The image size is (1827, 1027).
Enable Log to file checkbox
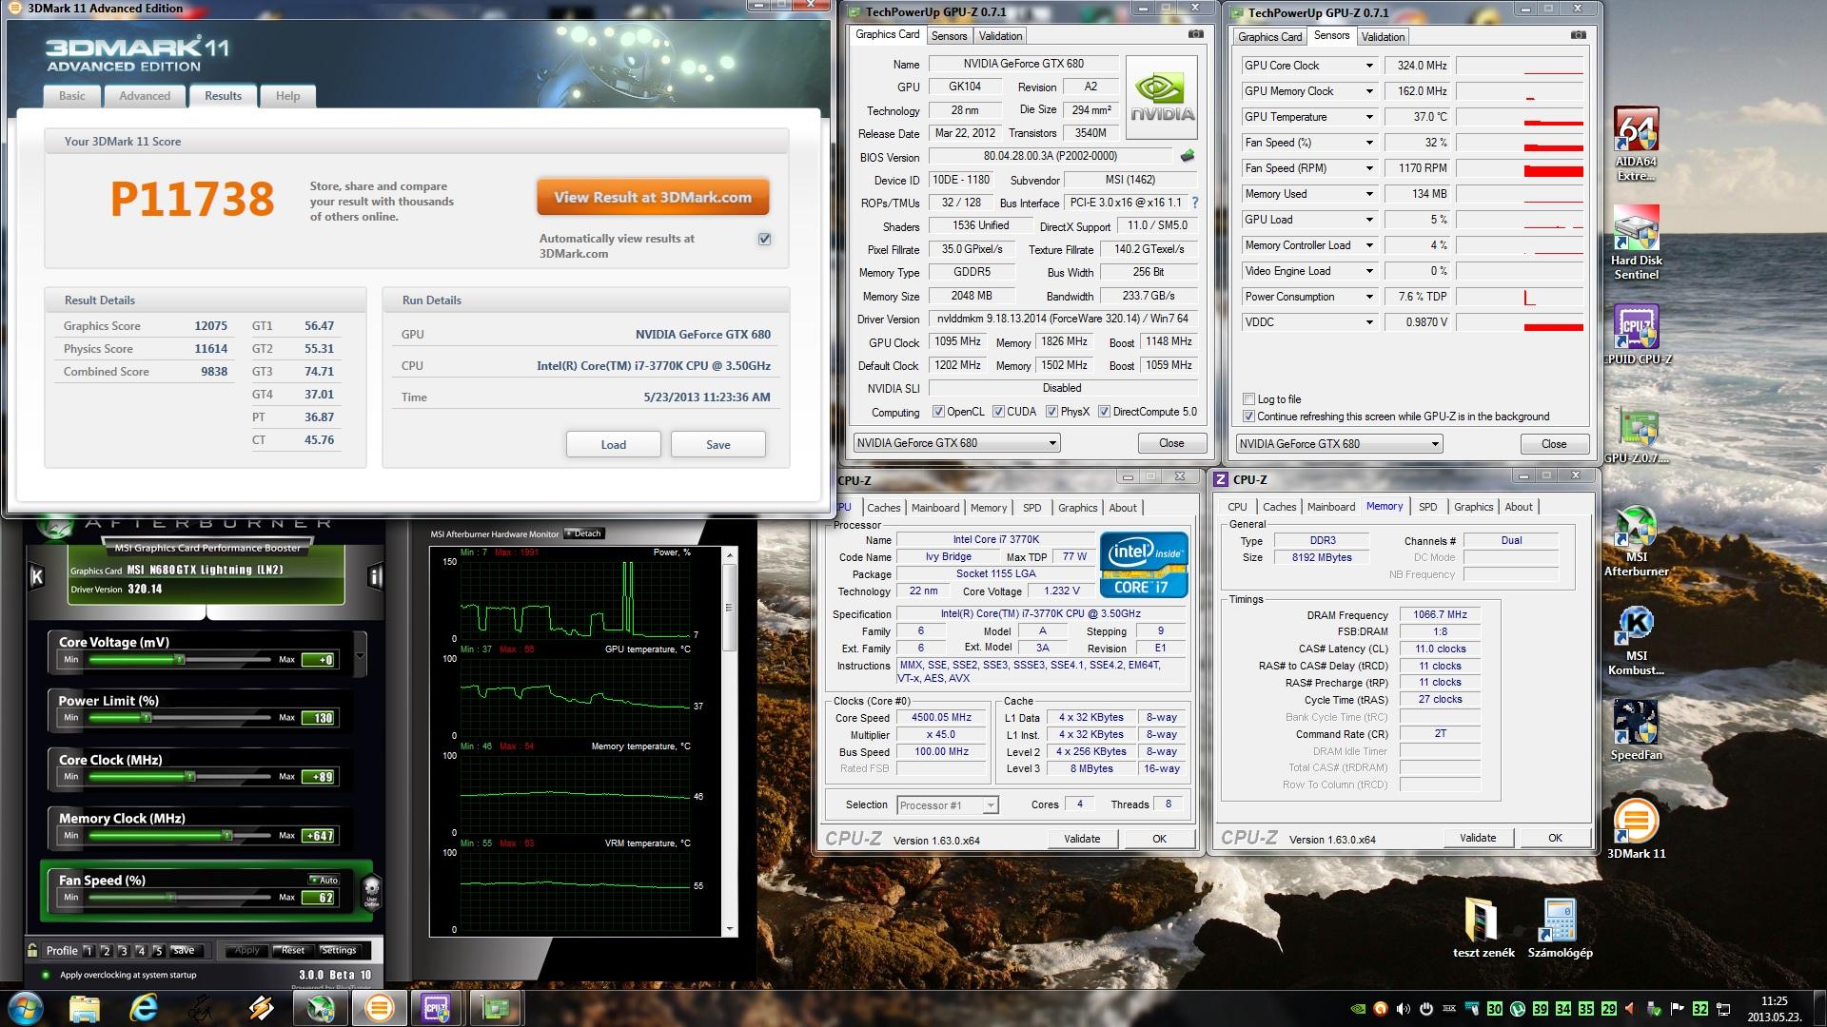1248,399
